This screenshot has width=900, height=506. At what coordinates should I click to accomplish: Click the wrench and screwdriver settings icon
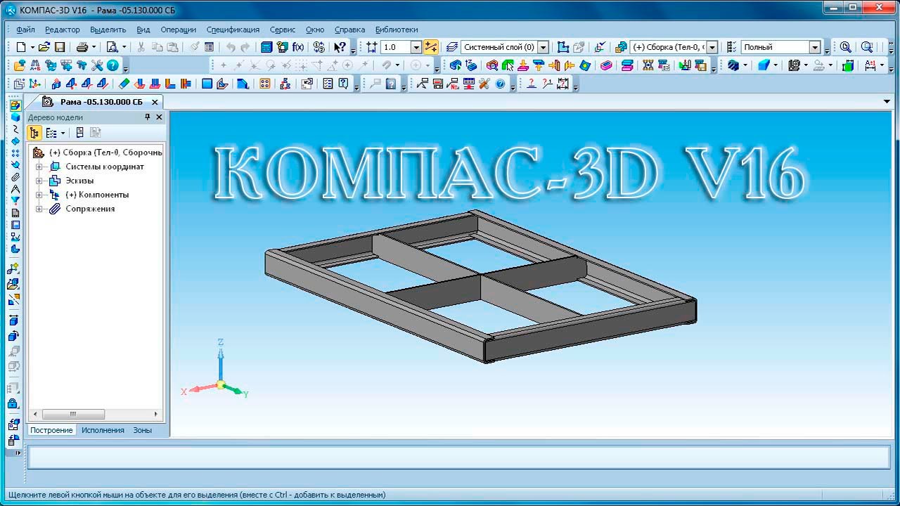97,65
